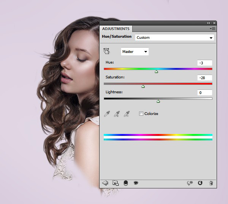Click the Hue/Saturation title text

[117, 37]
